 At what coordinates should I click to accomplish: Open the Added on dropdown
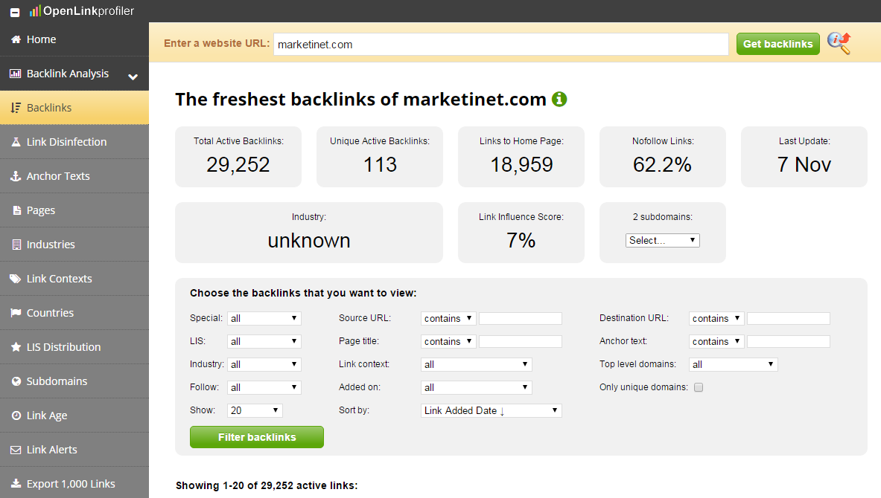pos(476,387)
